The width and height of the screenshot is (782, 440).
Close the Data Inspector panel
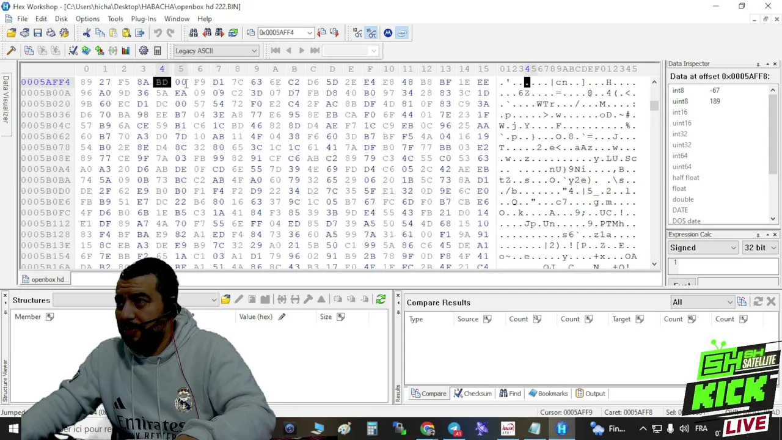pos(775,64)
